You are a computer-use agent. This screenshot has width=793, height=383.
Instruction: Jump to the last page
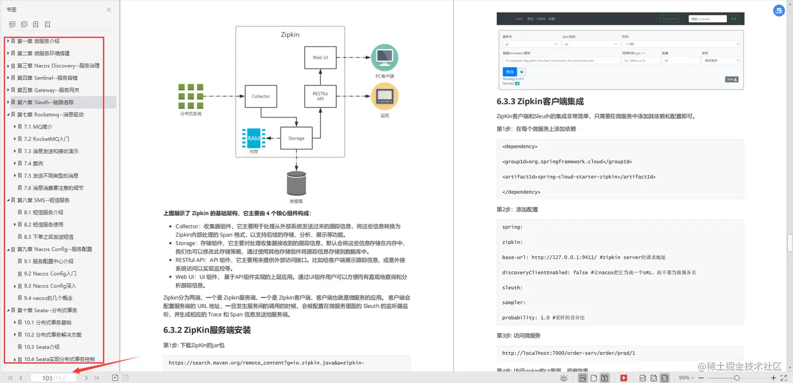click(x=97, y=378)
